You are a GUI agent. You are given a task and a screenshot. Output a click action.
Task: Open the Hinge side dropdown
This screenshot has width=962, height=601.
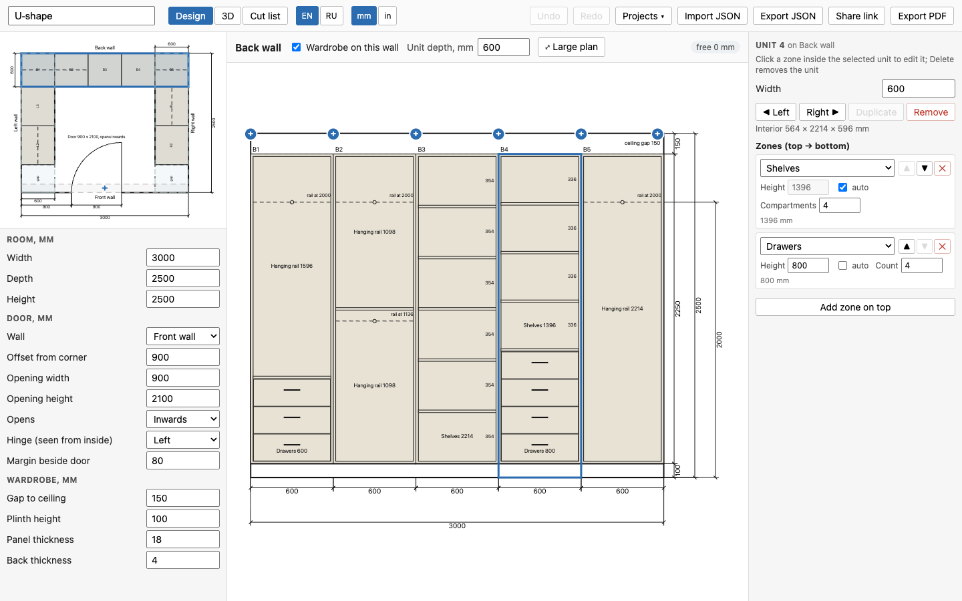(x=183, y=440)
